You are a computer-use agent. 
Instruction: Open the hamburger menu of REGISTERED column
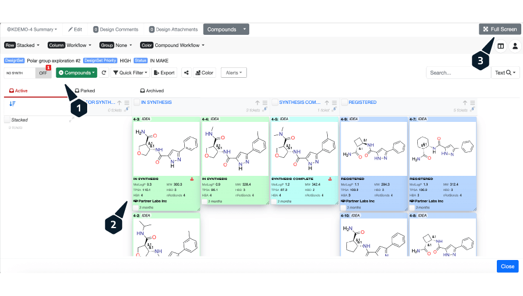472,103
